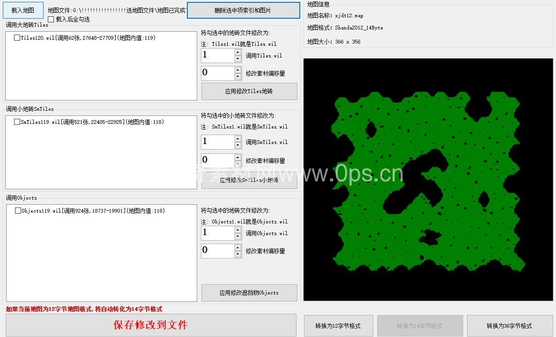Click the red 保存修改到文件 button

151,325
